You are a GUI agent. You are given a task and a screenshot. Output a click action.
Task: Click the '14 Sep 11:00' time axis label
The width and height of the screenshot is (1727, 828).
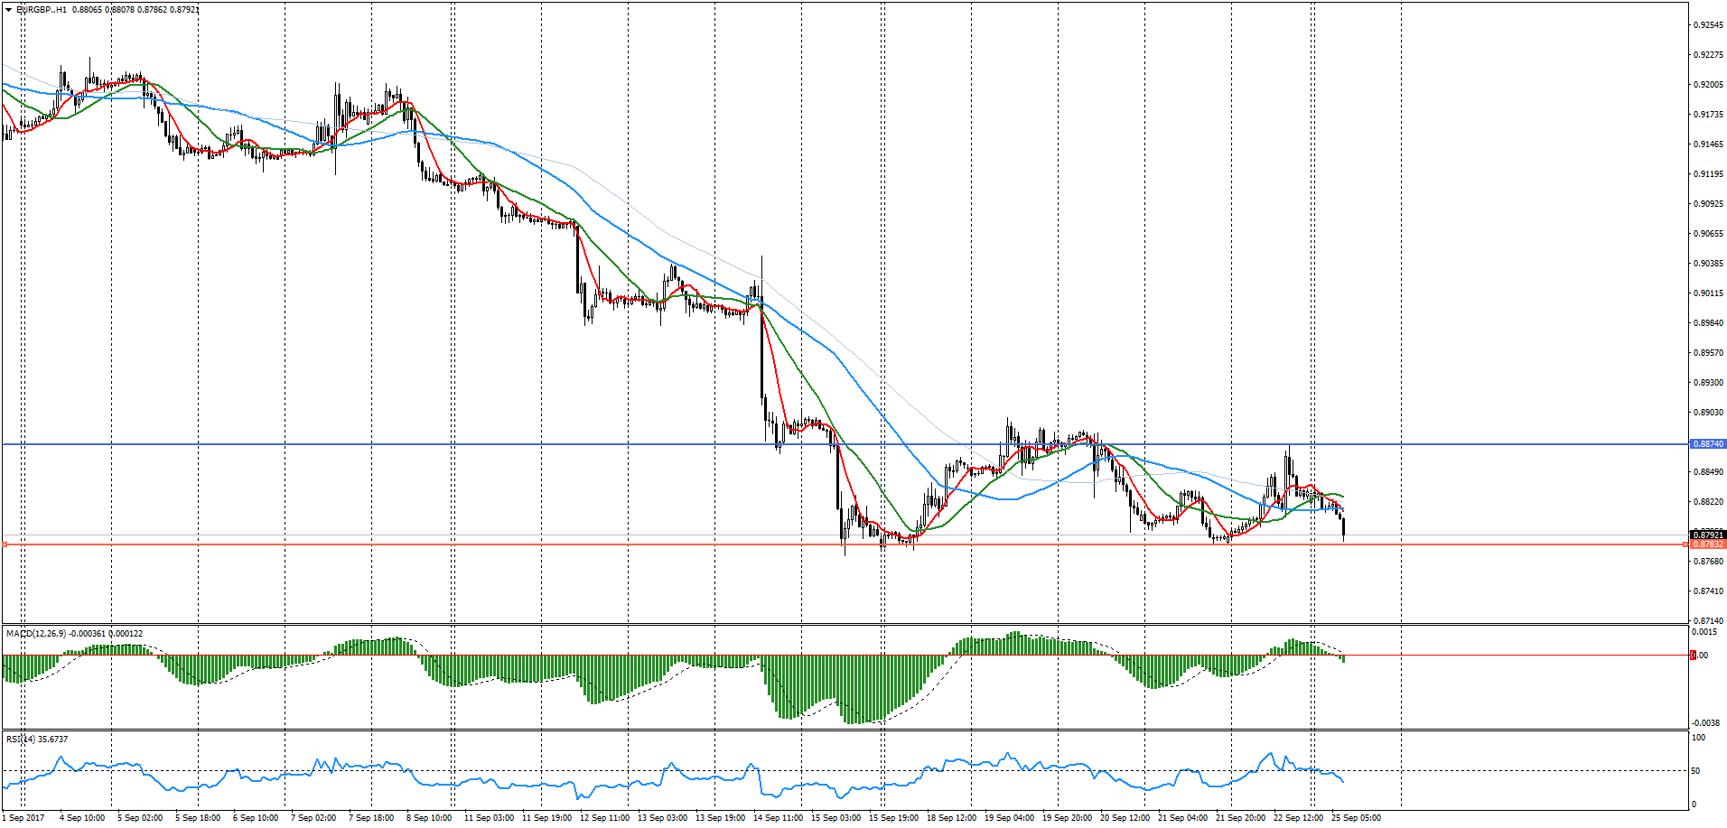pyautogui.click(x=778, y=818)
